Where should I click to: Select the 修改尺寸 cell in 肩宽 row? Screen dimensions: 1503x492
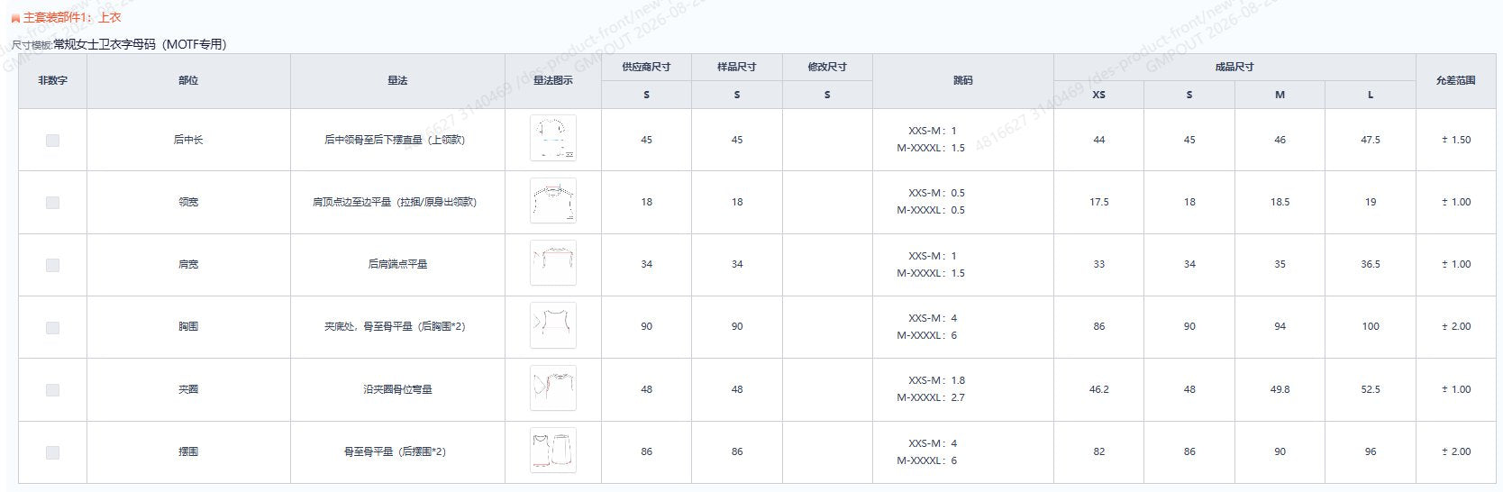(x=827, y=264)
